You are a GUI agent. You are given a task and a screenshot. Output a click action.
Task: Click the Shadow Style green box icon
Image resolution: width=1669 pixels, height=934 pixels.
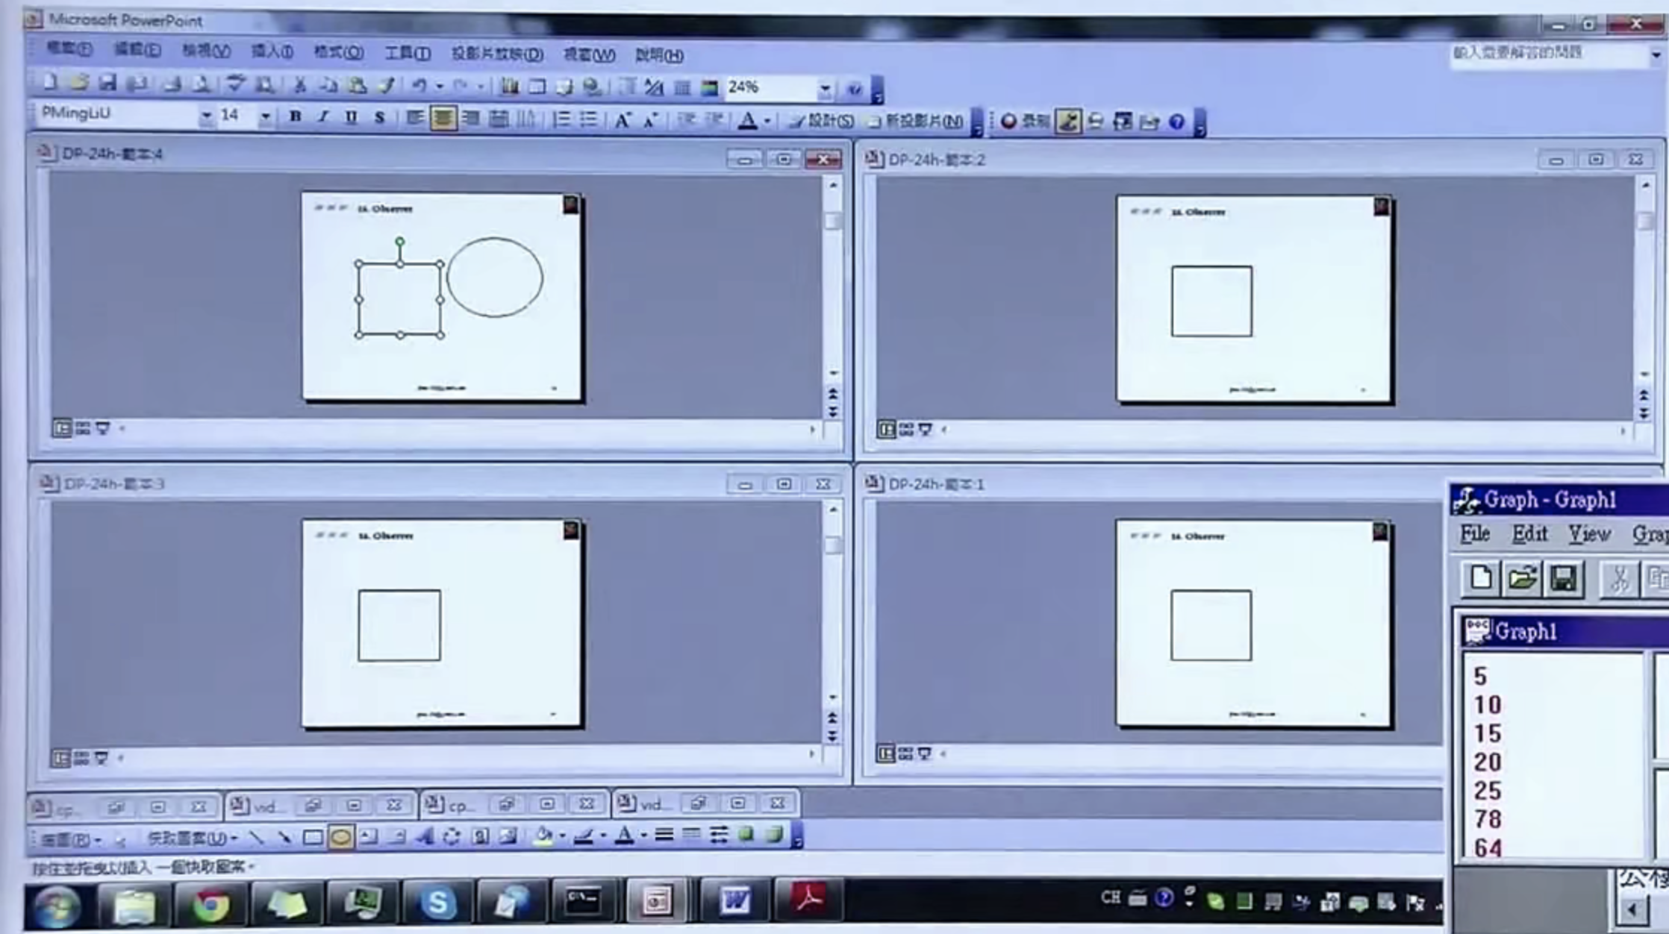746,834
